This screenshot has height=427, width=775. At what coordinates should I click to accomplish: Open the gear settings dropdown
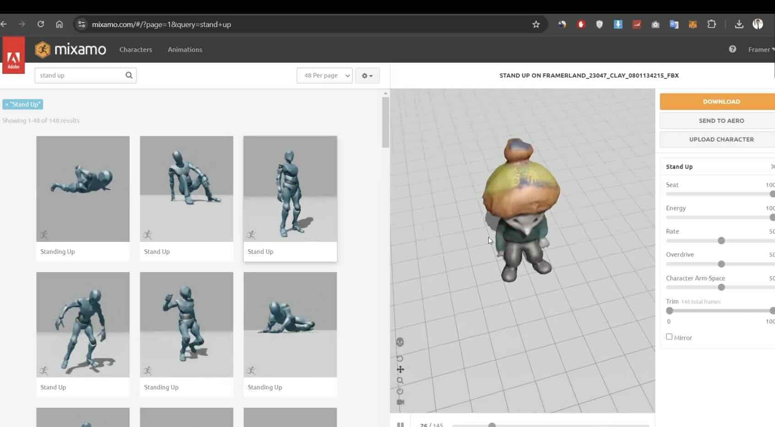(367, 76)
